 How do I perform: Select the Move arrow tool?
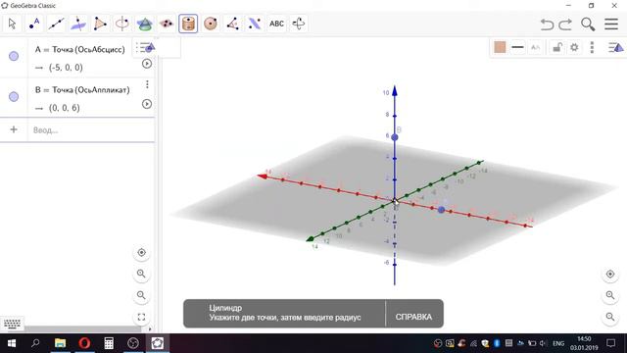(x=12, y=24)
